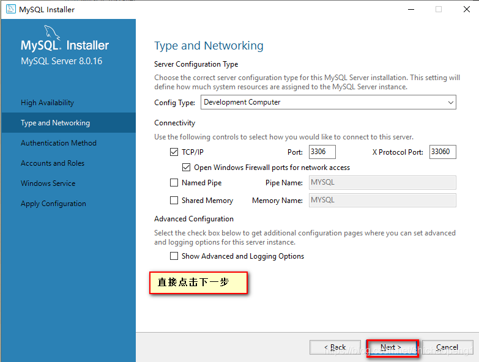Image resolution: width=479 pixels, height=362 pixels.
Task: Click the X Protocol Port field
Action: [x=443, y=152]
